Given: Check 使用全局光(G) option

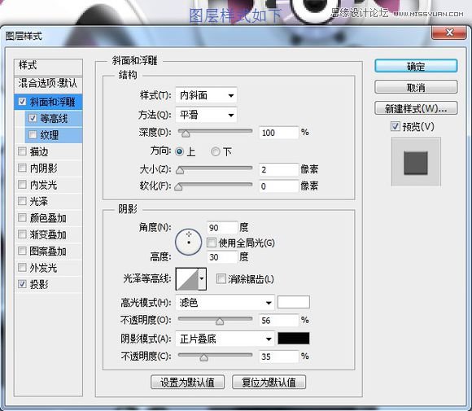Looking at the screenshot, I should tap(212, 243).
